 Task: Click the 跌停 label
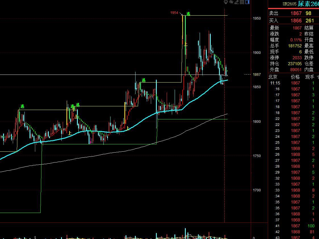pyautogui.click(x=309, y=58)
